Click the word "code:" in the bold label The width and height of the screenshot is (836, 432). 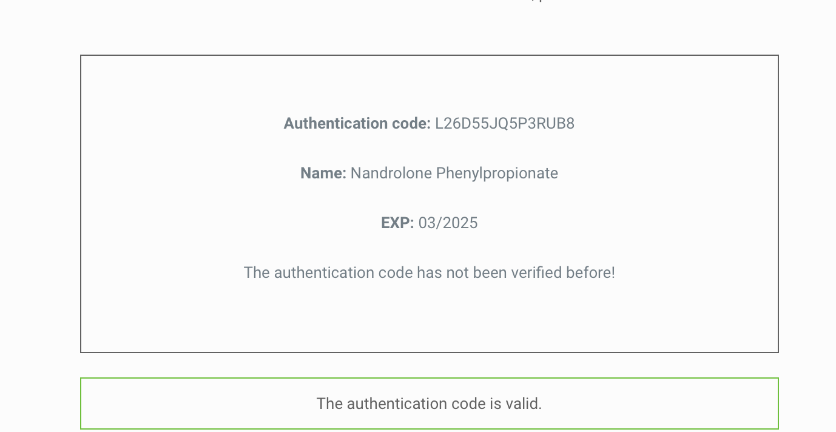tap(413, 124)
